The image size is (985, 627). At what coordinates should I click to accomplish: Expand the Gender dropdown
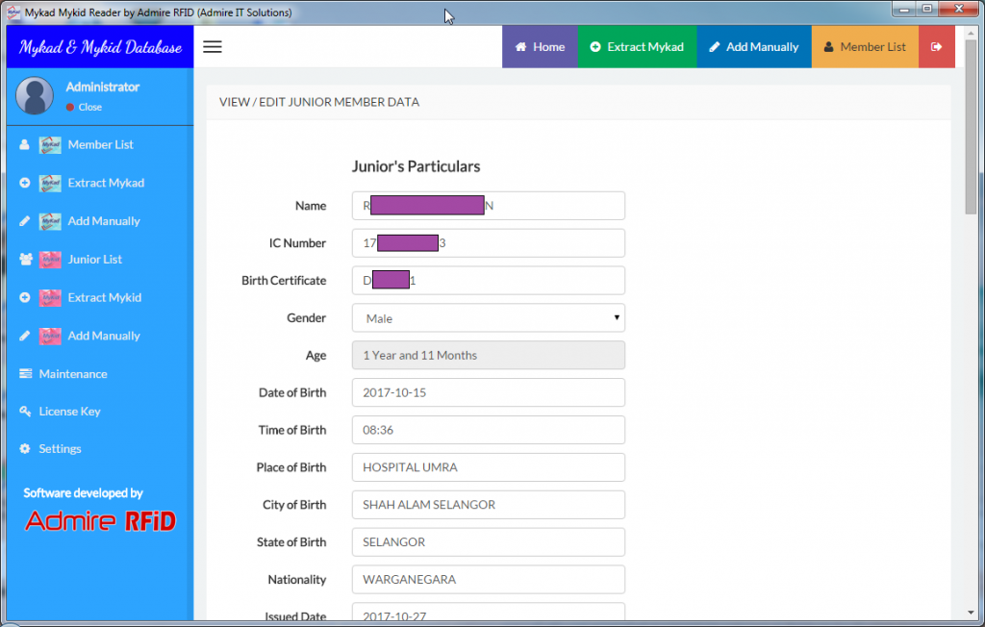point(488,318)
